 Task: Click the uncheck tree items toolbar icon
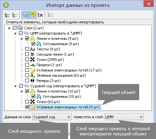pos(40,15)
